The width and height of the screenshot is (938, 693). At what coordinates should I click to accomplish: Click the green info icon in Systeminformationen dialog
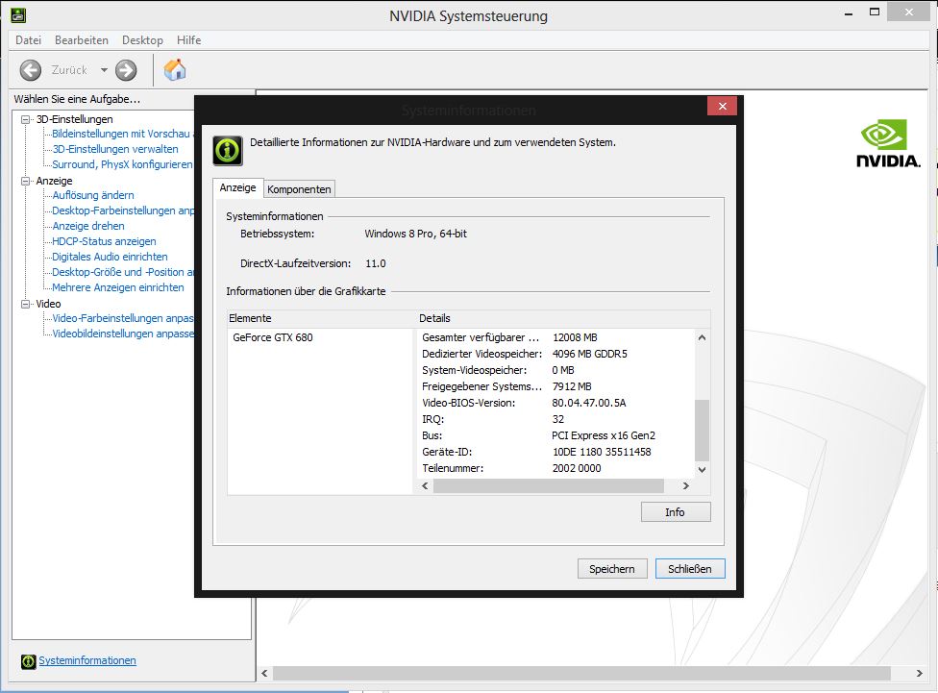[x=228, y=150]
